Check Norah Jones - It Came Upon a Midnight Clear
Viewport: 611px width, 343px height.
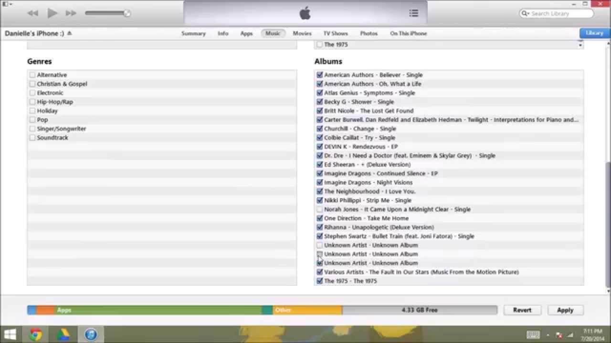[320, 209]
